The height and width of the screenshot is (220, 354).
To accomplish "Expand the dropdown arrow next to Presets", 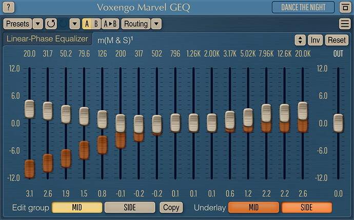I will pyautogui.click(x=37, y=24).
